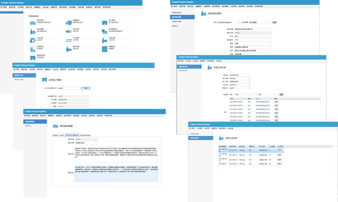Select the ChineseSimple tab
Viewport: 338px width, 202px height.
pos(85,135)
